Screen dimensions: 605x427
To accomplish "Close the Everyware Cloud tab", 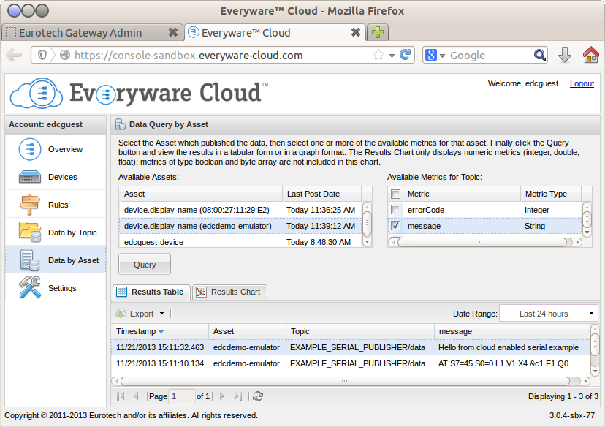I will click(356, 32).
